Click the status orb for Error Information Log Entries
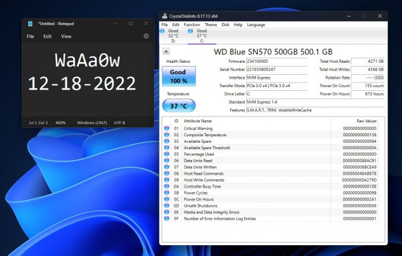 (167, 218)
